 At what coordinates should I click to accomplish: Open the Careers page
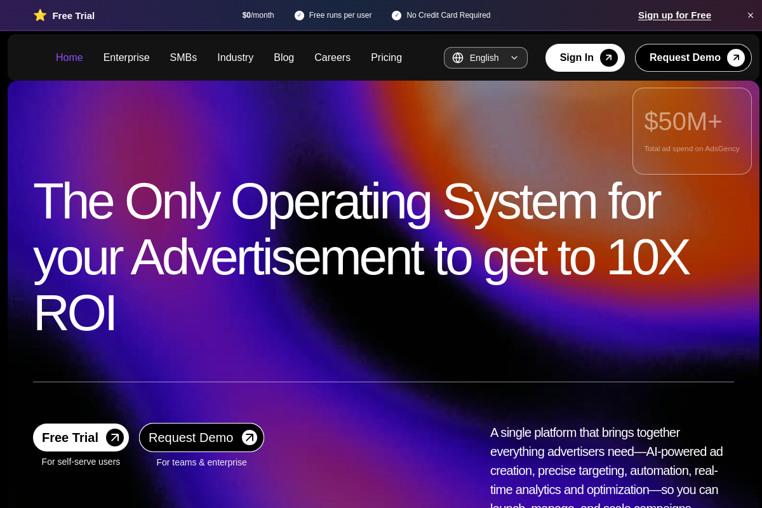[x=332, y=58]
